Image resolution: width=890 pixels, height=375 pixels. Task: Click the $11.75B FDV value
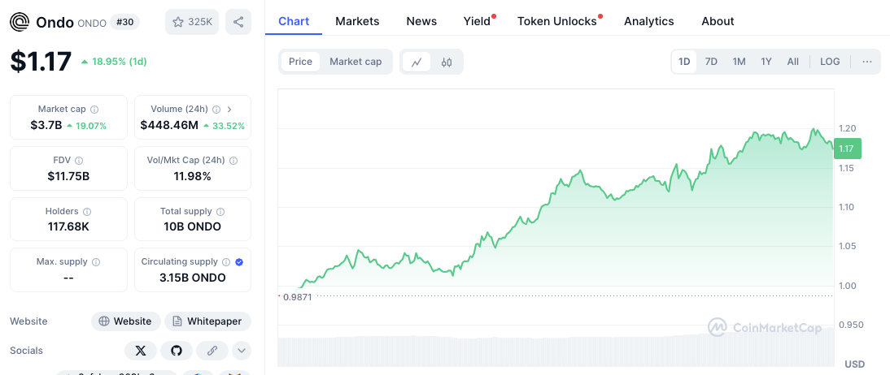[68, 176]
